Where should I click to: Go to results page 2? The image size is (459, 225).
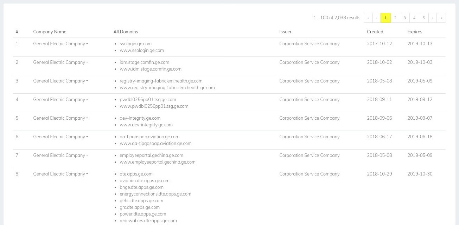(x=395, y=18)
